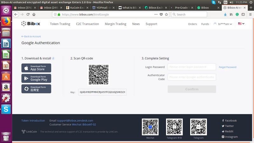Open Ubuntu dash search icon
The width and height of the screenshot is (254, 143).
(6, 10)
